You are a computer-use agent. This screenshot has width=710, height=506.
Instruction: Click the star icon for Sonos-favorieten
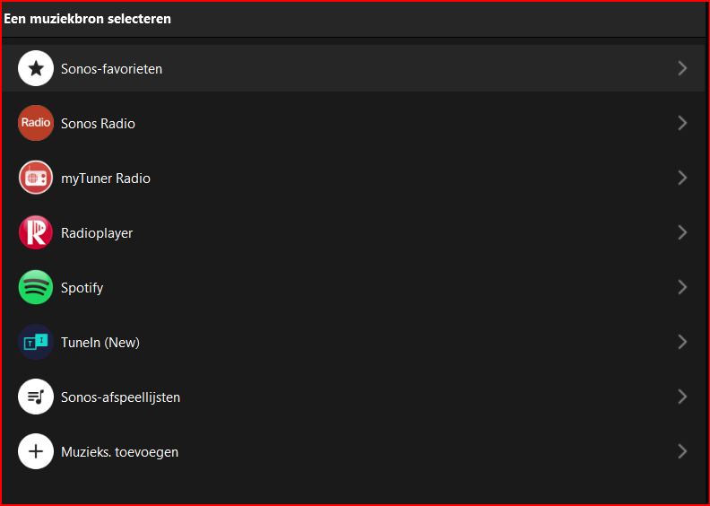point(36,68)
